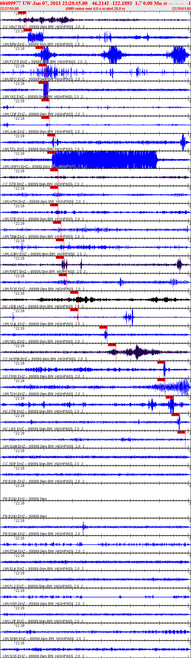Click station label UW.GUL.EHZ

[x=14, y=324]
